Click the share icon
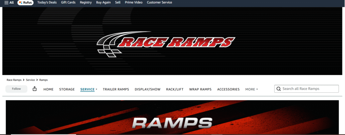Screen dimensions: 345x135 click(x=35, y=89)
